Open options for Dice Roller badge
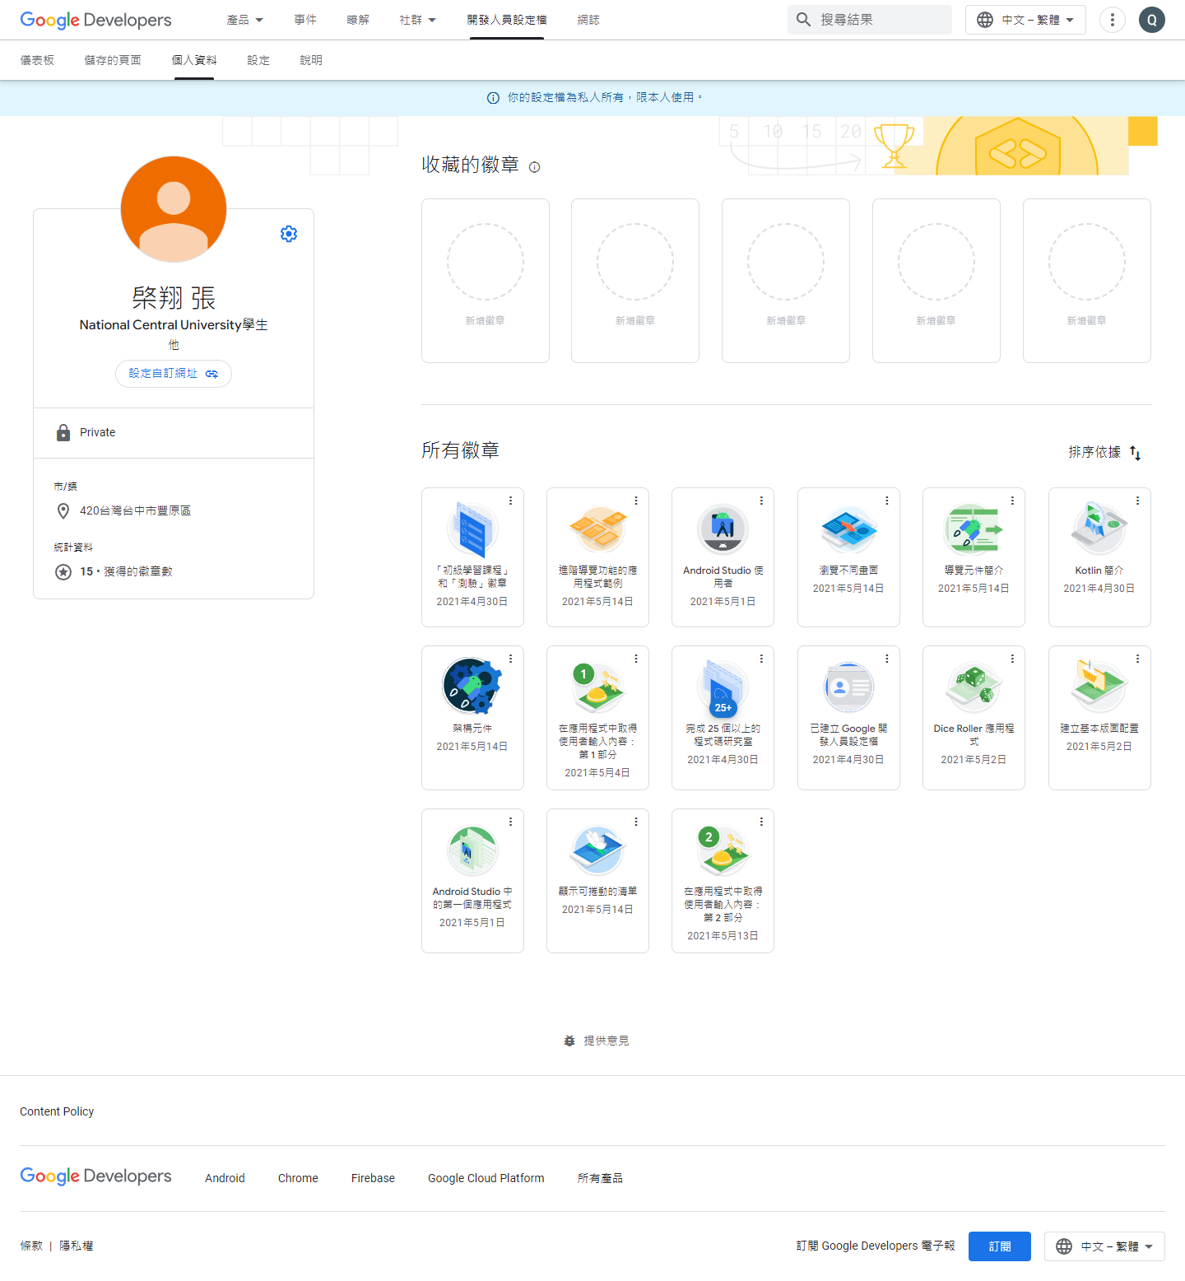This screenshot has height=1281, width=1185. click(1012, 659)
